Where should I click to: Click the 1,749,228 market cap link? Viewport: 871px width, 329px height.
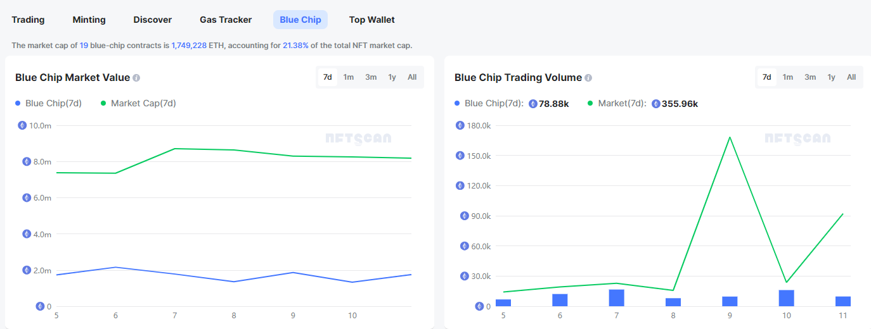(189, 46)
